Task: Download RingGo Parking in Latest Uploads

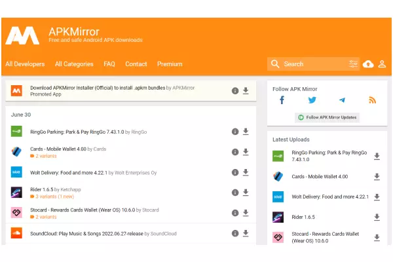Action: 377,156
